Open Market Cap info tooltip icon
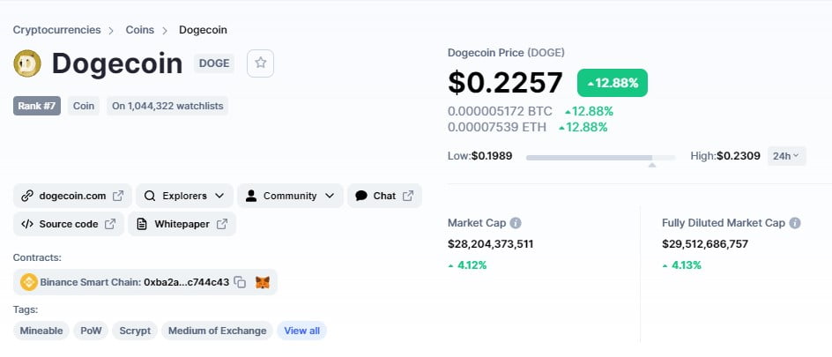Image resolution: width=832 pixels, height=357 pixels. 516,223
